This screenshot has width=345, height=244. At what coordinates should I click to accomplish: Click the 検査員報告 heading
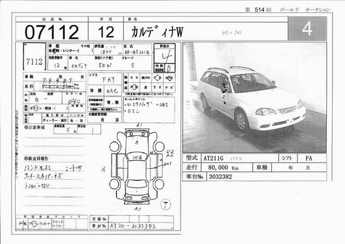click(x=36, y=159)
